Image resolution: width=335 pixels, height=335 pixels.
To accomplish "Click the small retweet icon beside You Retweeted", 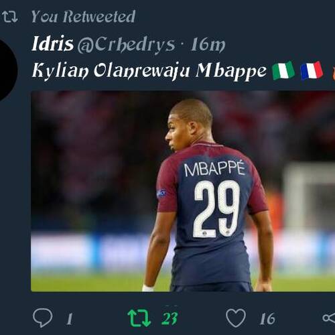I will (x=10, y=17).
